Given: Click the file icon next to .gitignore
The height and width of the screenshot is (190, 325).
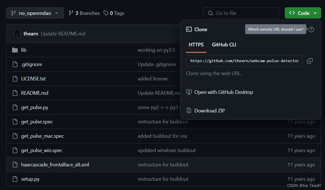Looking at the screenshot, I should click(15, 64).
